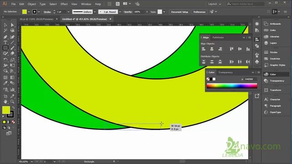This screenshot has height=164, width=292.
Task: Select the Paintbrush tool
Action: tap(12, 48)
